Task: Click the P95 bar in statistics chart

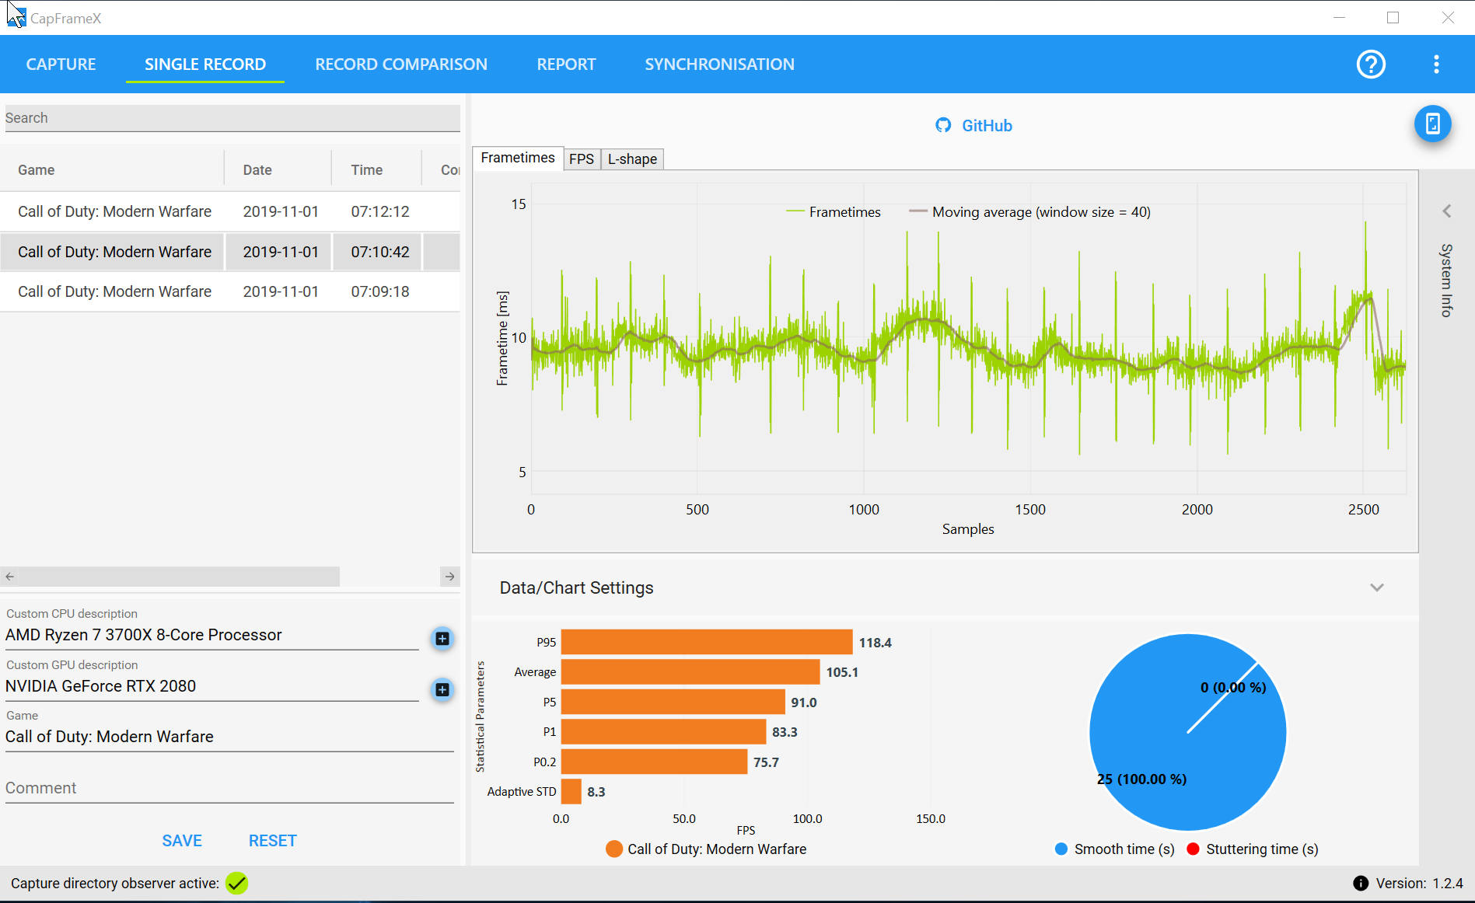Action: (707, 643)
